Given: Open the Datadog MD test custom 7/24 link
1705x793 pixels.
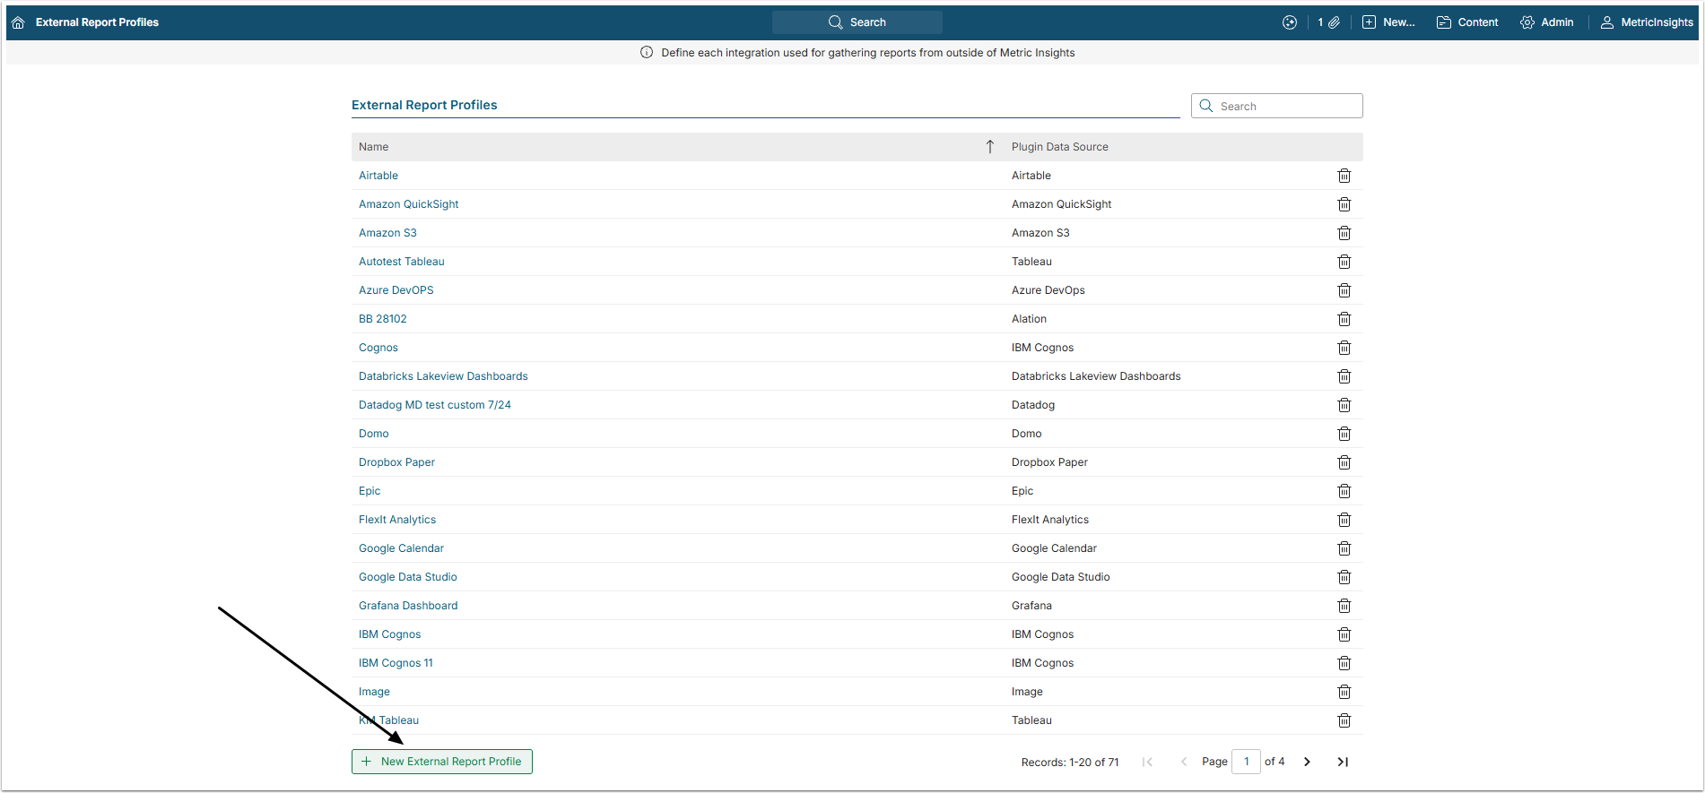Looking at the screenshot, I should [435, 405].
